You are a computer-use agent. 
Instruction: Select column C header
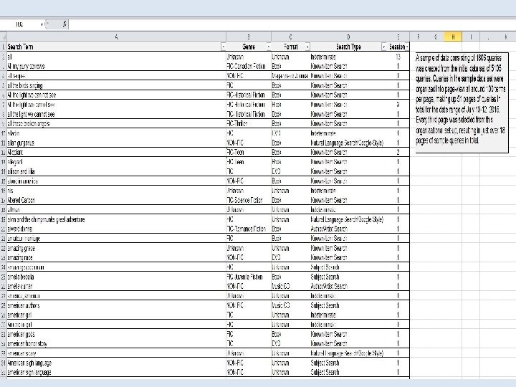[x=290, y=37]
